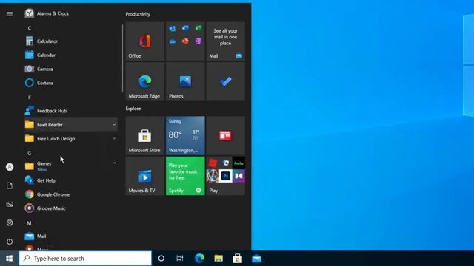The width and height of the screenshot is (474, 266).
Task: Click the app list scrollbar
Action: pyautogui.click(x=122, y=58)
